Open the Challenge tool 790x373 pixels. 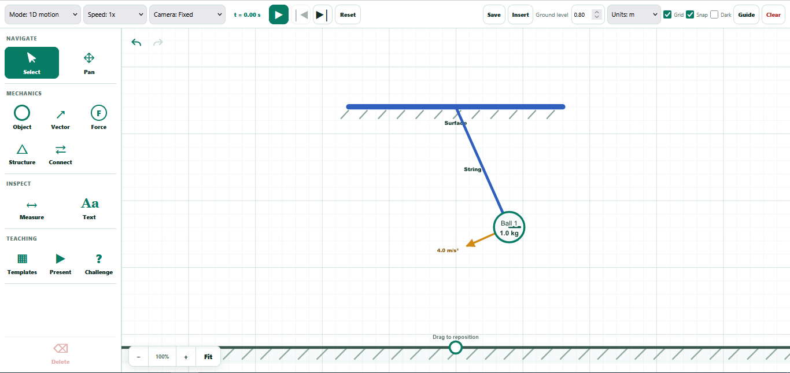tap(99, 264)
